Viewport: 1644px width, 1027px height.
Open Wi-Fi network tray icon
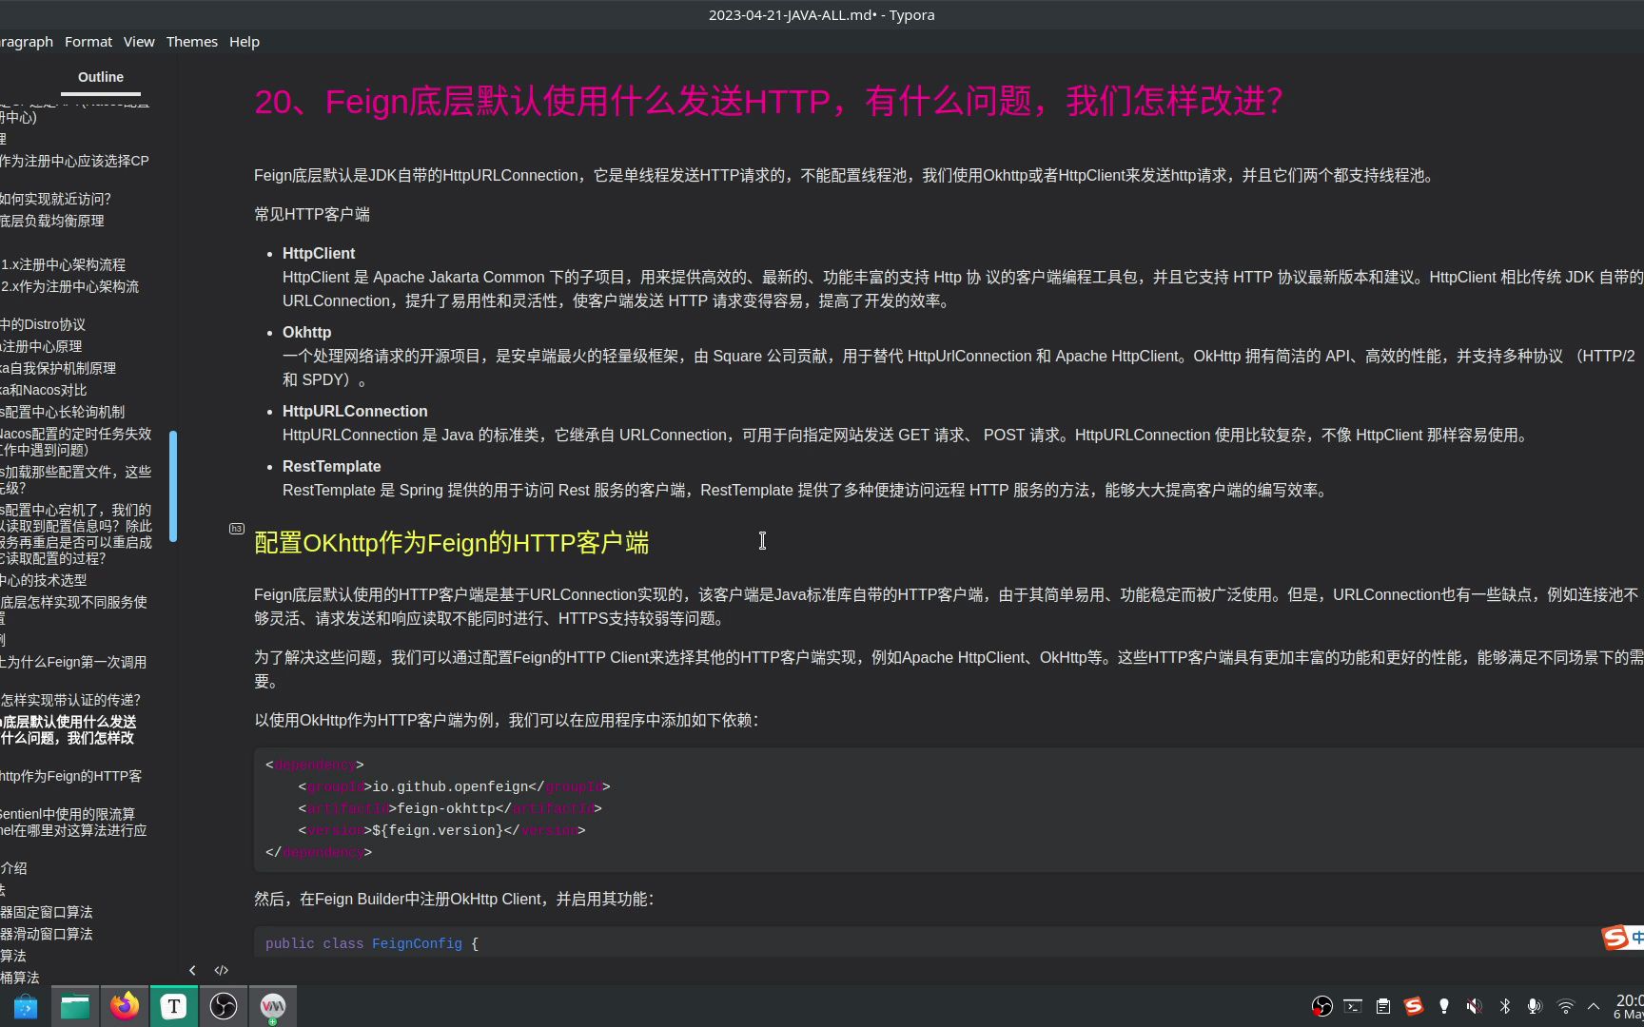(1565, 1006)
